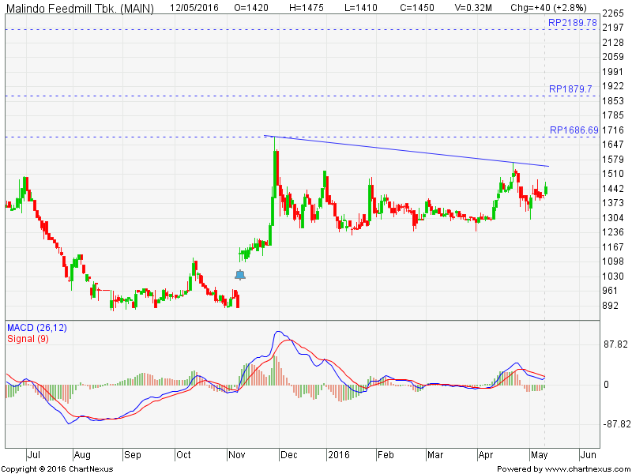The width and height of the screenshot is (632, 474).
Task: Click the Dec label on time axis
Action: pos(289,455)
